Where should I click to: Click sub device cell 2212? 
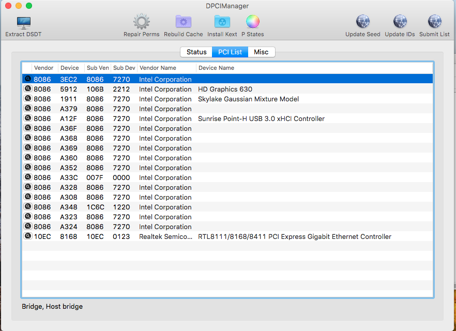[121, 89]
